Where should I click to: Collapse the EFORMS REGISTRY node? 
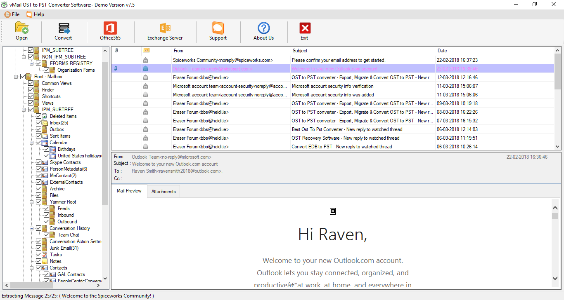pos(32,63)
